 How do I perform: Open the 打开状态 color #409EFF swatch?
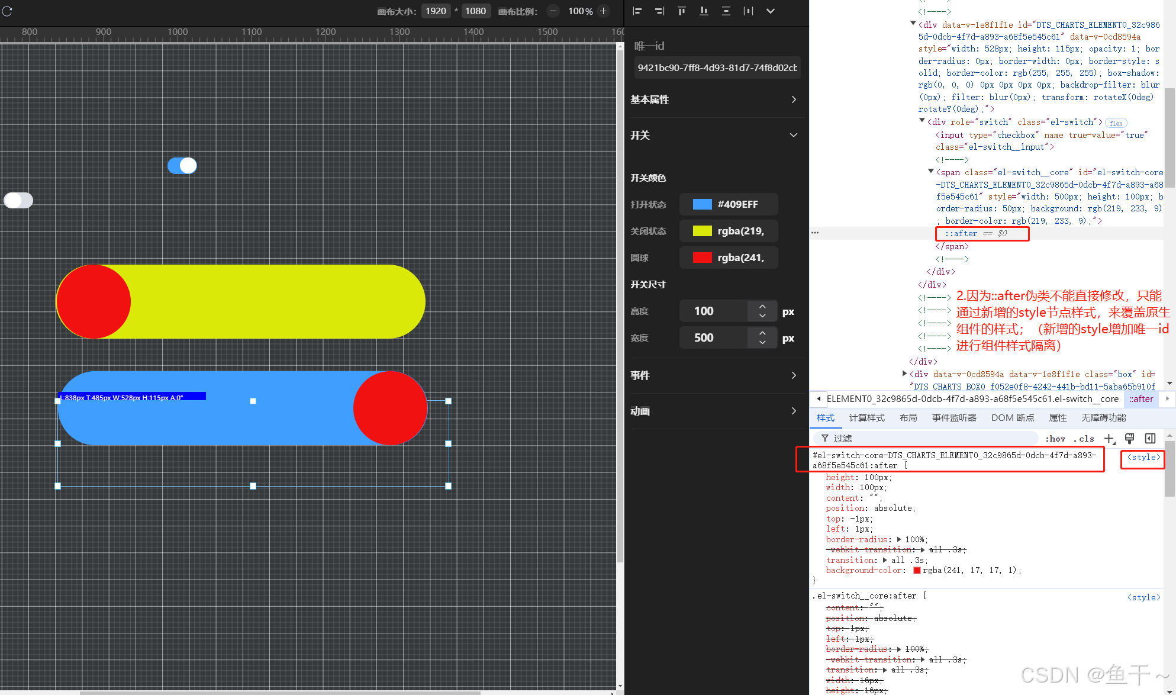coord(703,204)
